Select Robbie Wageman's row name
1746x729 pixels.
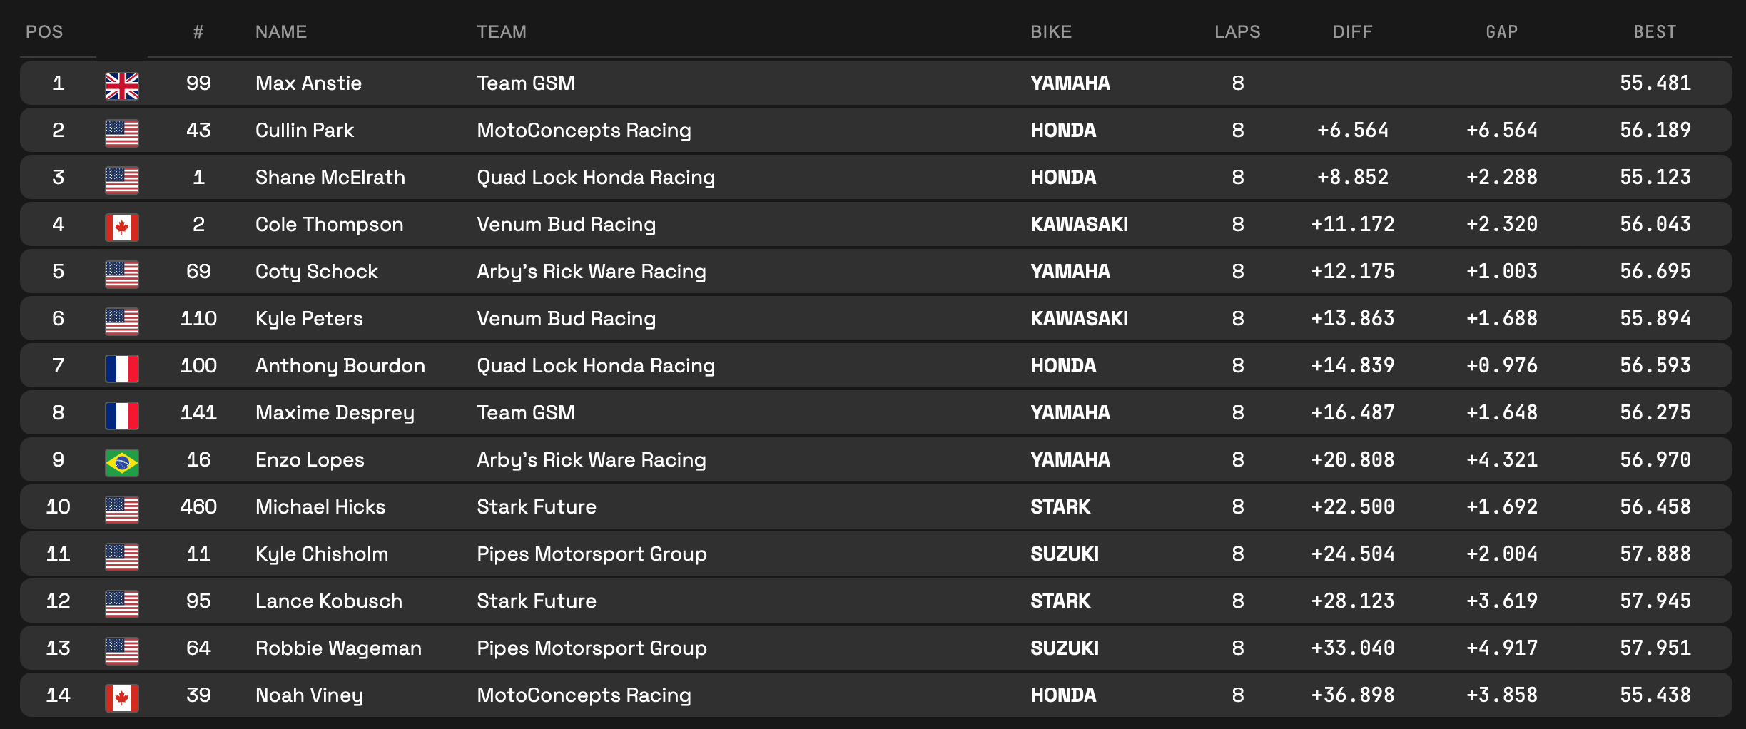(338, 648)
